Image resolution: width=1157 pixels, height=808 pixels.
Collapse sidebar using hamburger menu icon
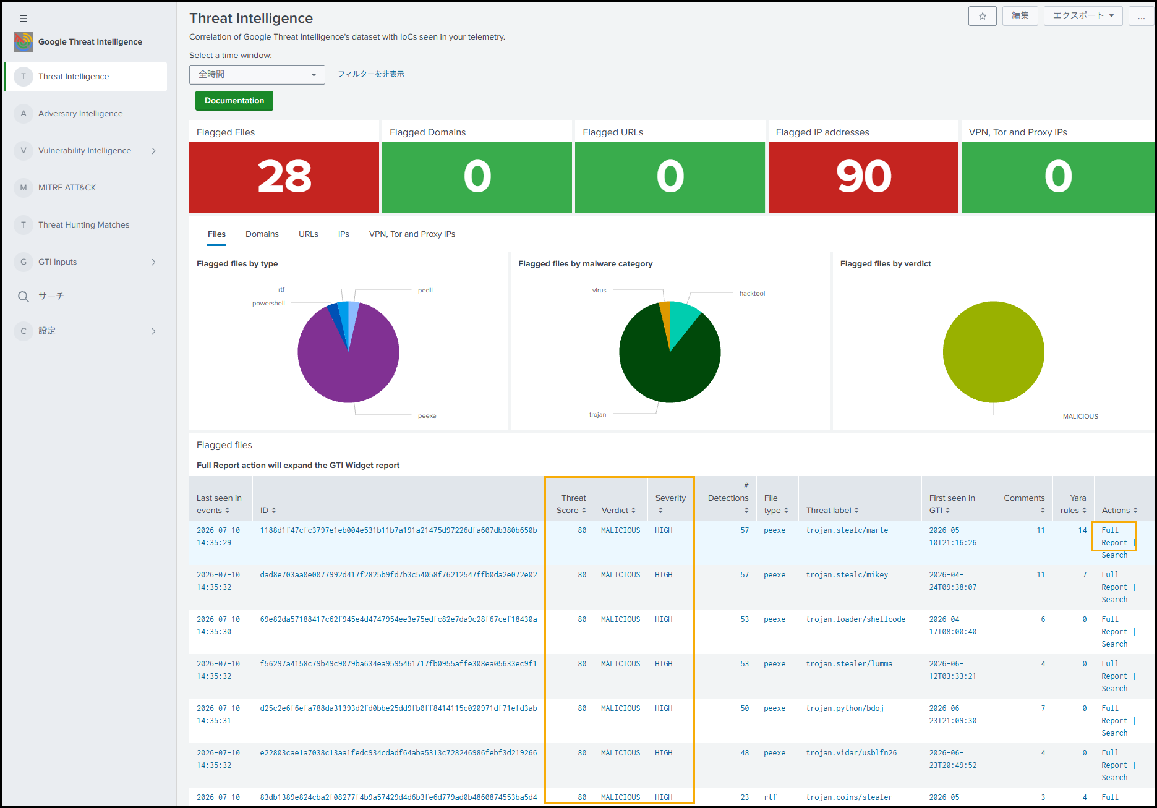coord(23,19)
